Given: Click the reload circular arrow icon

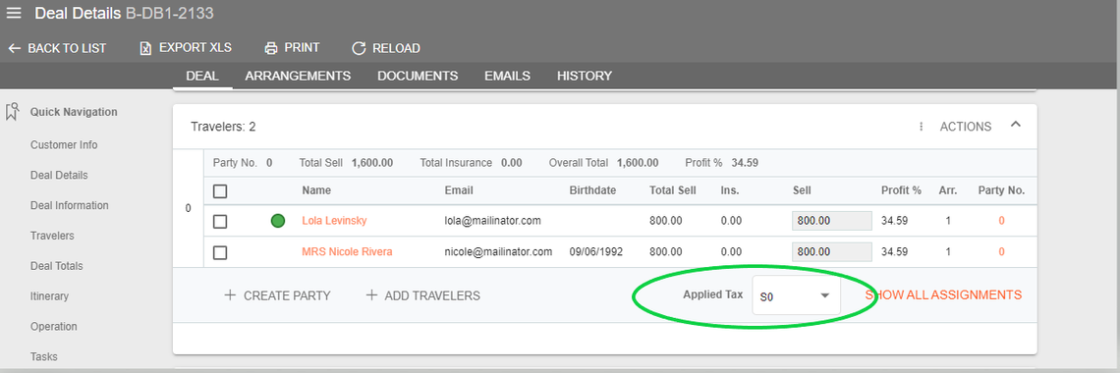Looking at the screenshot, I should click(x=359, y=48).
